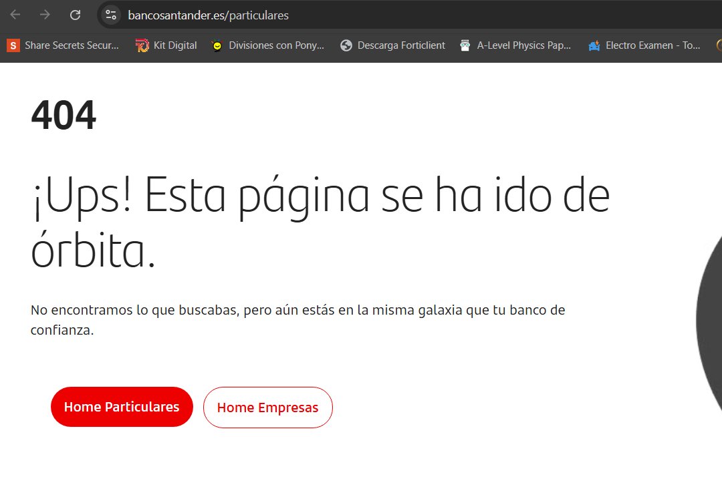Screen dimensions: 722x485
Task: Open the Share Secrets Secur... bookmark
Action: pyautogui.click(x=63, y=45)
